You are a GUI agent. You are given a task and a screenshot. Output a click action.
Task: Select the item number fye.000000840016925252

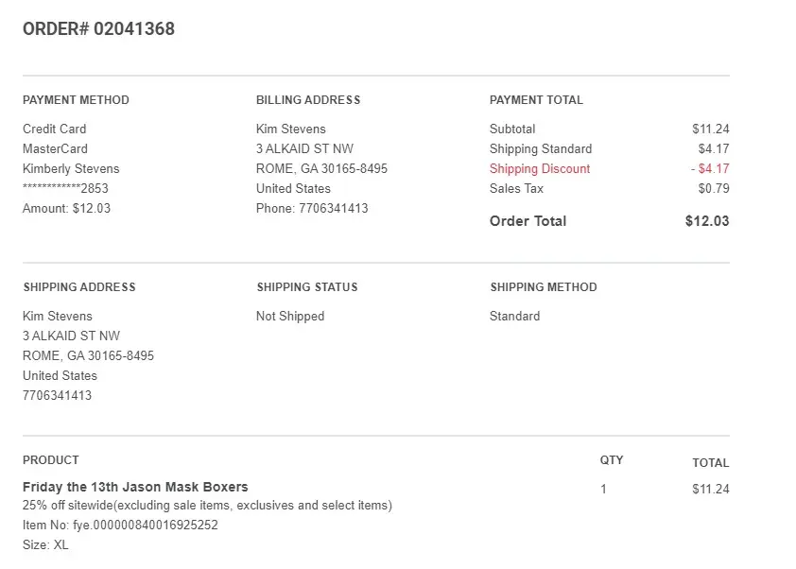pos(120,525)
